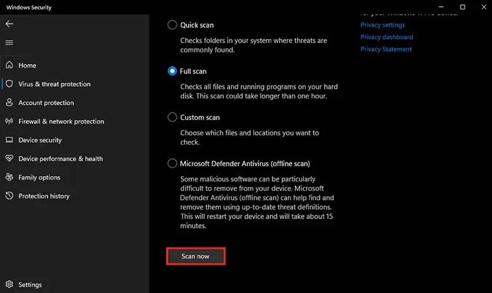Open Firewall & network protection section
Screen dimensions: 492x293
point(61,121)
